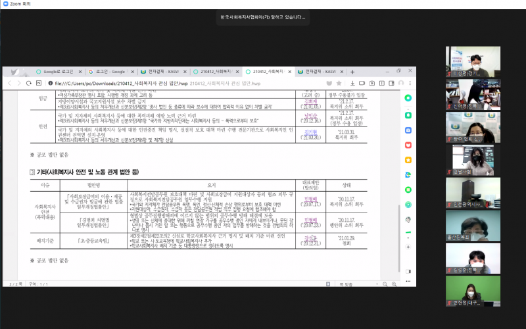Open 민형배 link dated '20.07.17
Screen dimensions: 526x329
coord(310,199)
